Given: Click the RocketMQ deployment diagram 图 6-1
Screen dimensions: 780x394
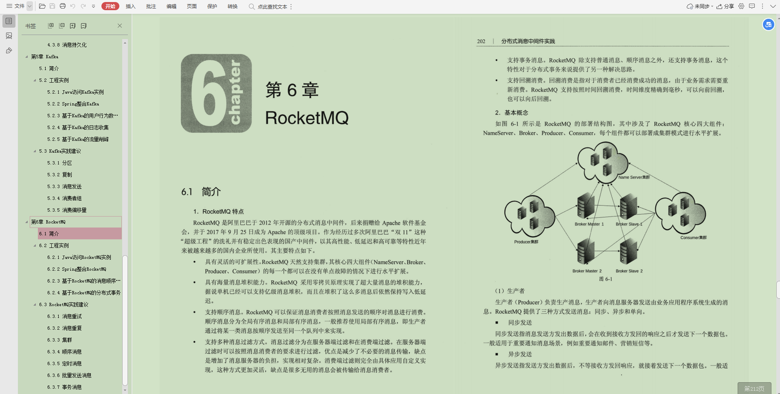Looking at the screenshot, I should tap(605, 208).
